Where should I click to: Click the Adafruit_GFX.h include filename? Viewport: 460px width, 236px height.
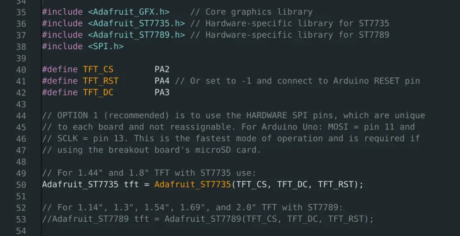point(128,12)
